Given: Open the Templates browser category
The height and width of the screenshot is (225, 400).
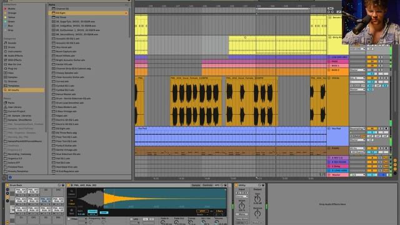Looking at the screenshot, I should 14,86.
